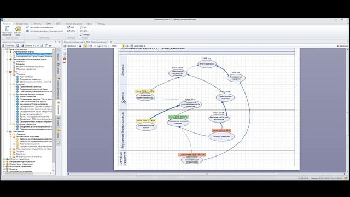
Task: Select the Electromagazin strategic map tree item
Action: tap(34, 54)
